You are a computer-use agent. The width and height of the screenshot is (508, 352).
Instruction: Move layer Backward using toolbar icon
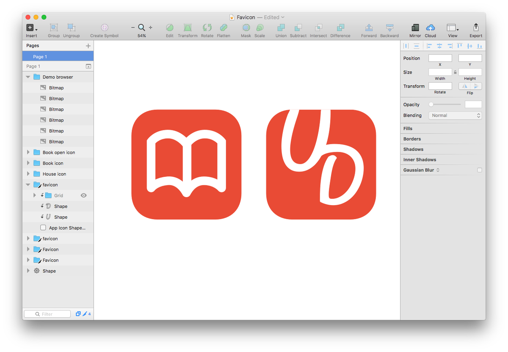389,27
